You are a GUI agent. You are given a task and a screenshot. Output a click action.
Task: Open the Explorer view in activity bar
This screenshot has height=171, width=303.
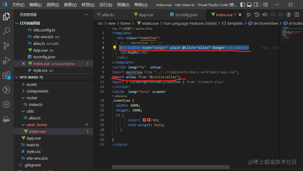(6, 16)
